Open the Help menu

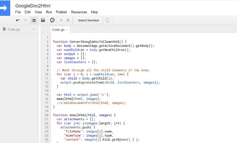click(94, 12)
